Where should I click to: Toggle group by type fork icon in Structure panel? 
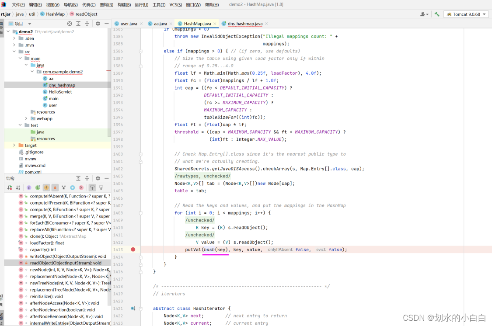point(64,187)
